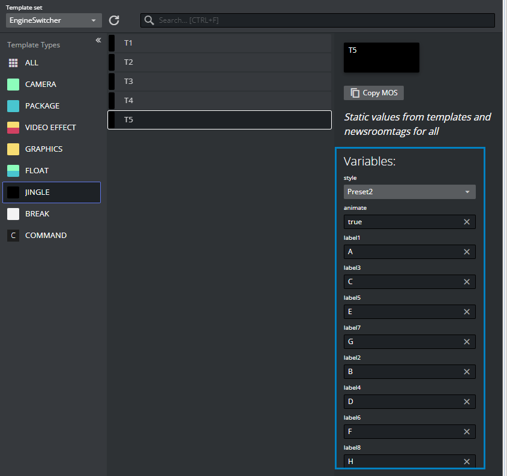Image resolution: width=507 pixels, height=476 pixels.
Task: Click the T5 preview thumbnail
Action: pos(381,58)
